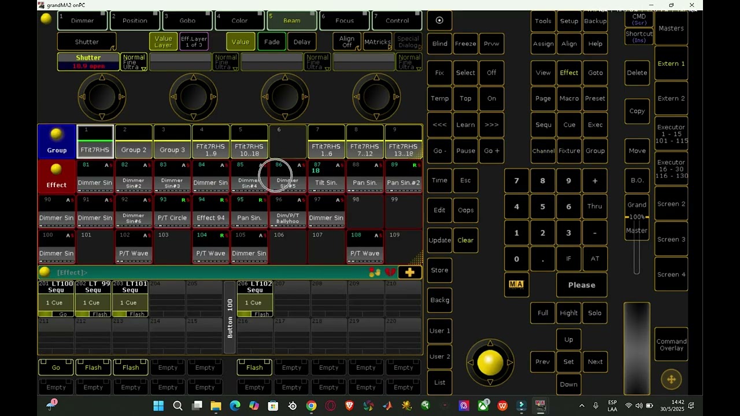740x416 pixels.
Task: Click the left arrow on the third encoder wheel
Action: pos(265,97)
